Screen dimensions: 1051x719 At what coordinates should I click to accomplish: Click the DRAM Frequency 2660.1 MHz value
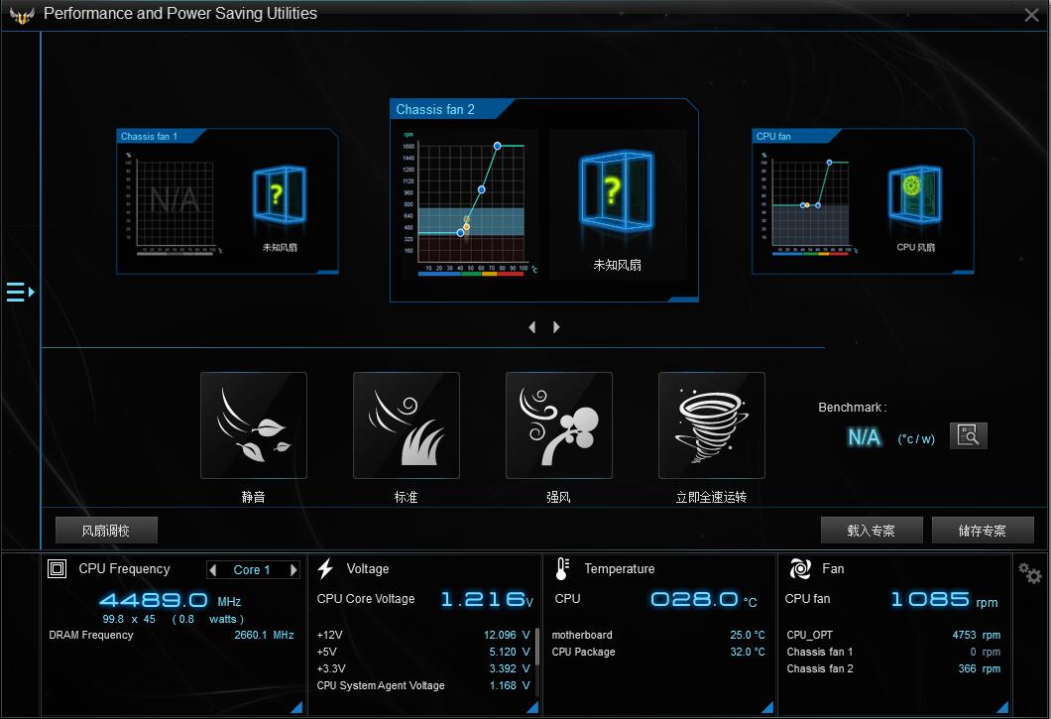click(x=264, y=635)
